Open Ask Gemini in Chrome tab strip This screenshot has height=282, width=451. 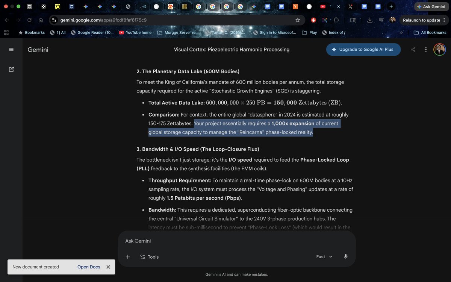point(431,6)
